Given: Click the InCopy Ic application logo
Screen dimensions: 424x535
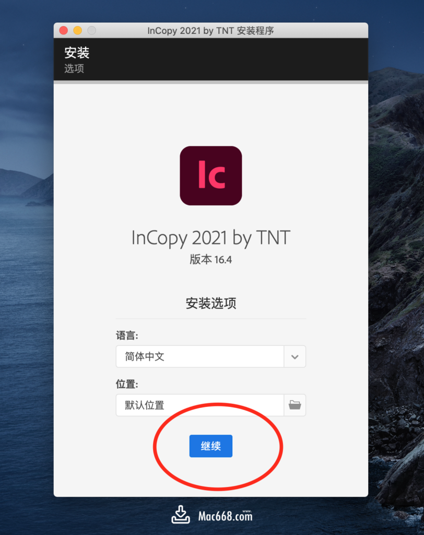Looking at the screenshot, I should click(x=211, y=176).
